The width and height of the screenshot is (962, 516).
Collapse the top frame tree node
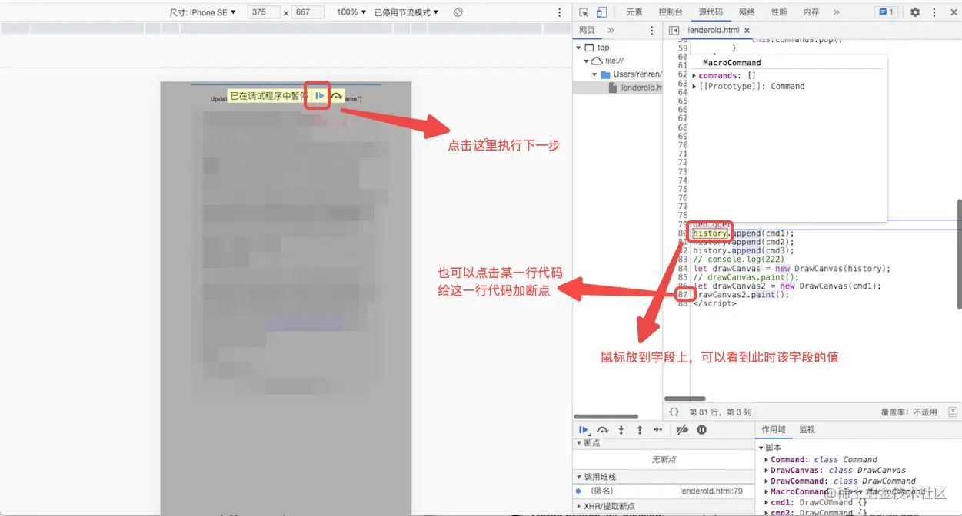pyautogui.click(x=579, y=48)
